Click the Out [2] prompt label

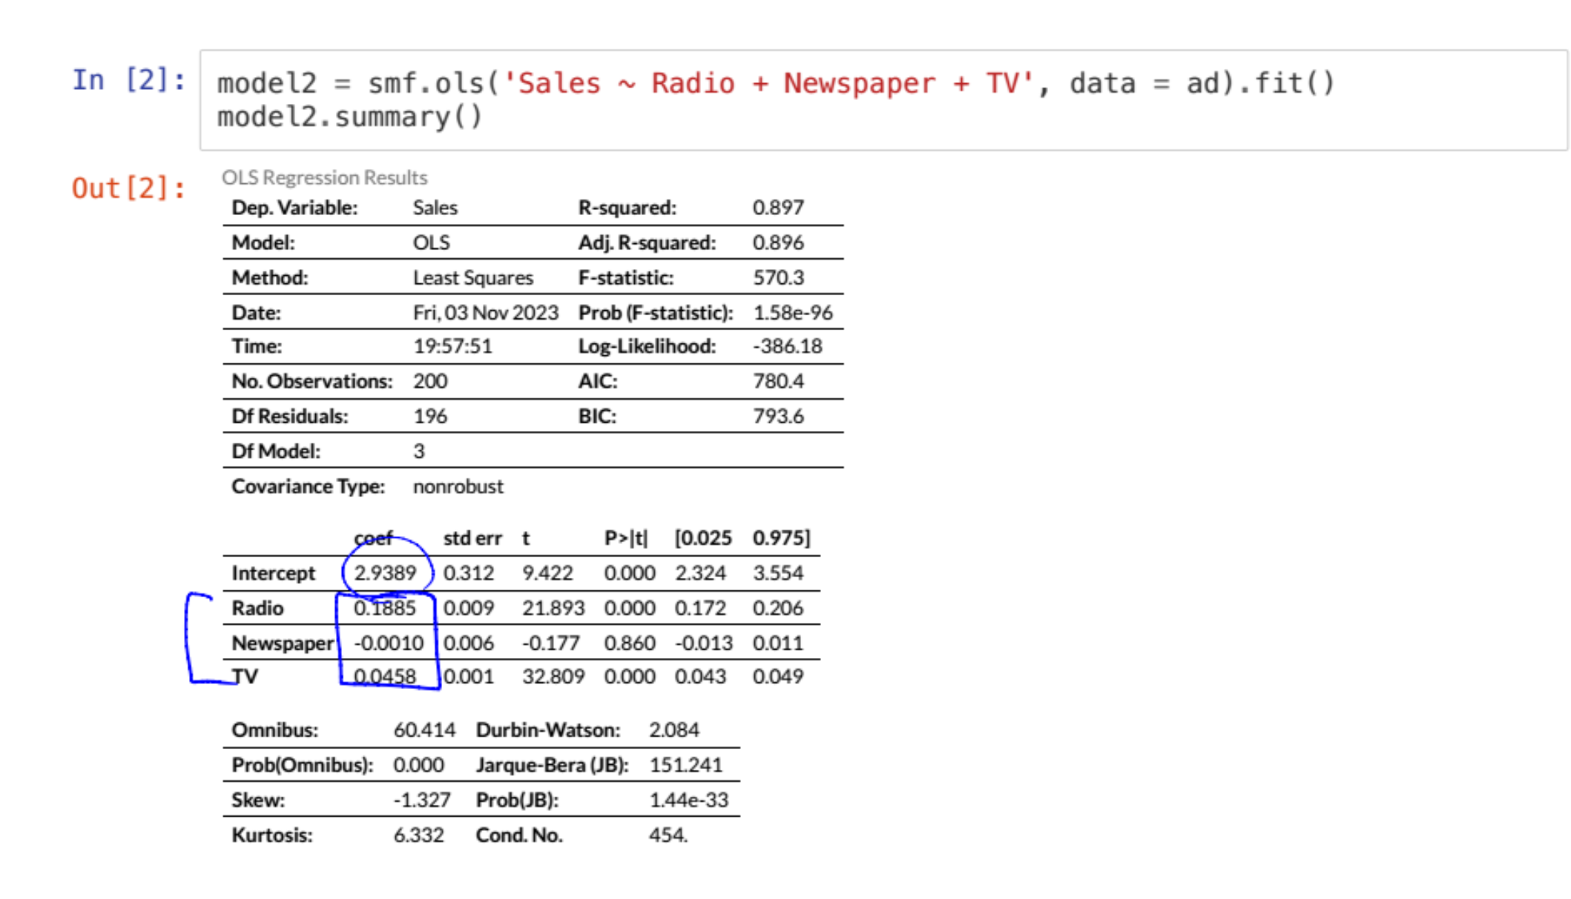128,188
